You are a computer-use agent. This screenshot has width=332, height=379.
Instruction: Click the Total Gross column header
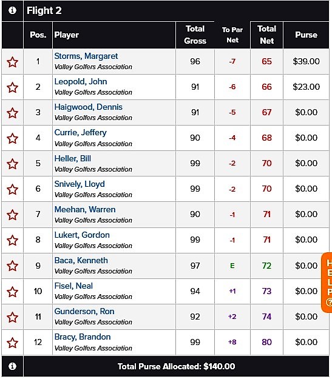click(x=195, y=35)
